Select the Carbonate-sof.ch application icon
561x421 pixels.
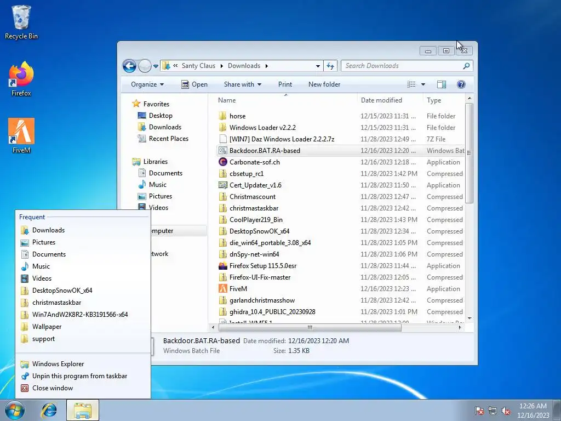click(222, 162)
